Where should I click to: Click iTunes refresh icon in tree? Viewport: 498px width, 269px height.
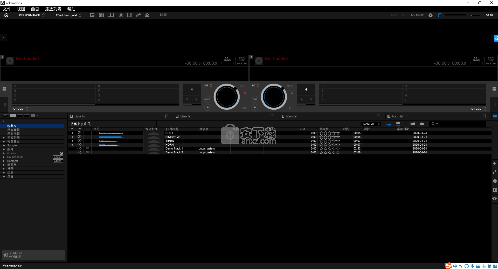click(61, 153)
